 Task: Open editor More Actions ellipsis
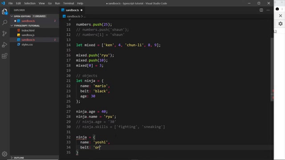(268, 10)
